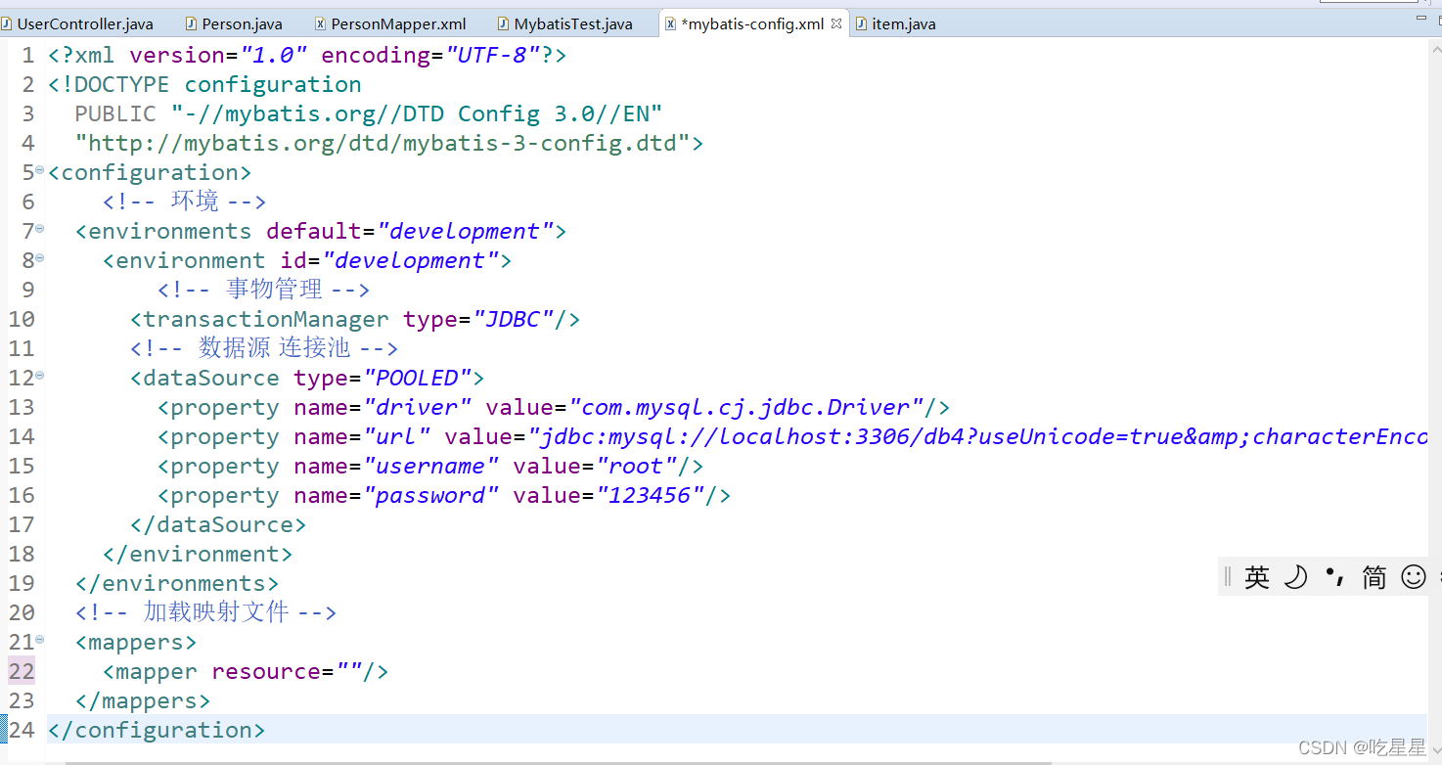The width and height of the screenshot is (1442, 765).
Task: Toggle the IME half-moon width mode
Action: [1295, 577]
